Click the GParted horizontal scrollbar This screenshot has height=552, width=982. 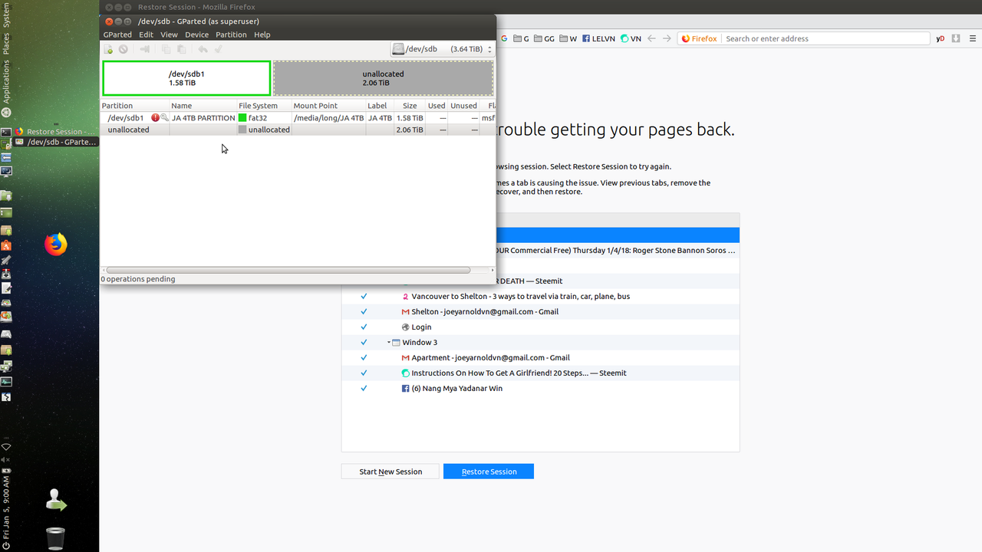(288, 270)
